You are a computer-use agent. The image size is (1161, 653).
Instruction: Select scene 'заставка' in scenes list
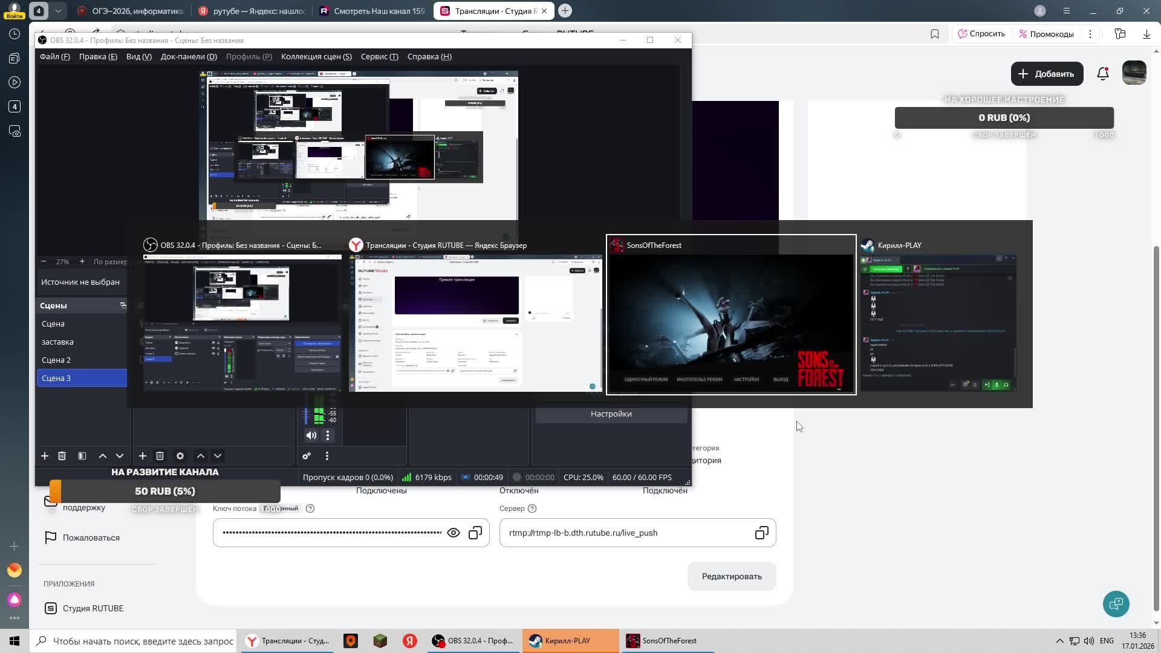click(x=57, y=342)
